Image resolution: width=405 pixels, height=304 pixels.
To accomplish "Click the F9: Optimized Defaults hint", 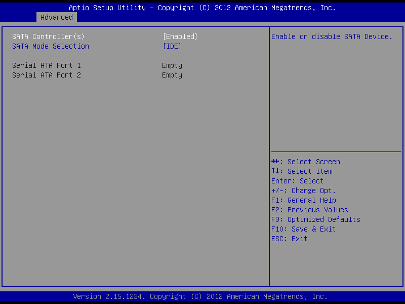I will pos(316,219).
